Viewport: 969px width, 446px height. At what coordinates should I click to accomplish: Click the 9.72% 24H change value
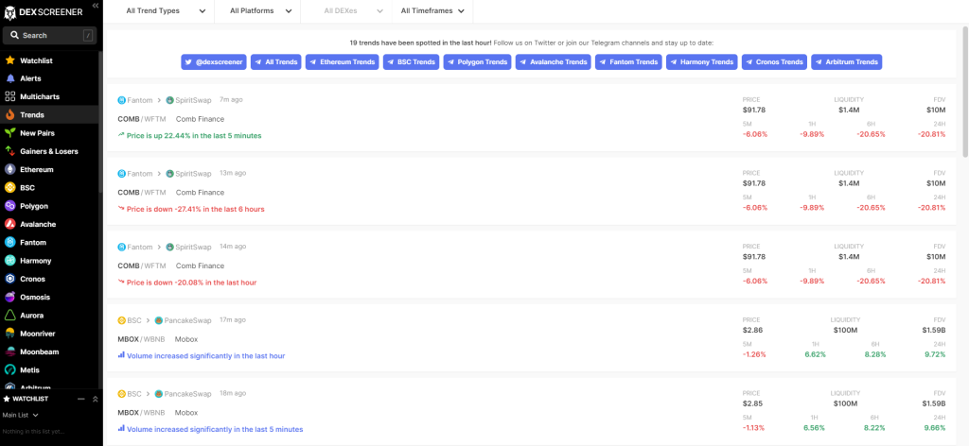click(935, 354)
